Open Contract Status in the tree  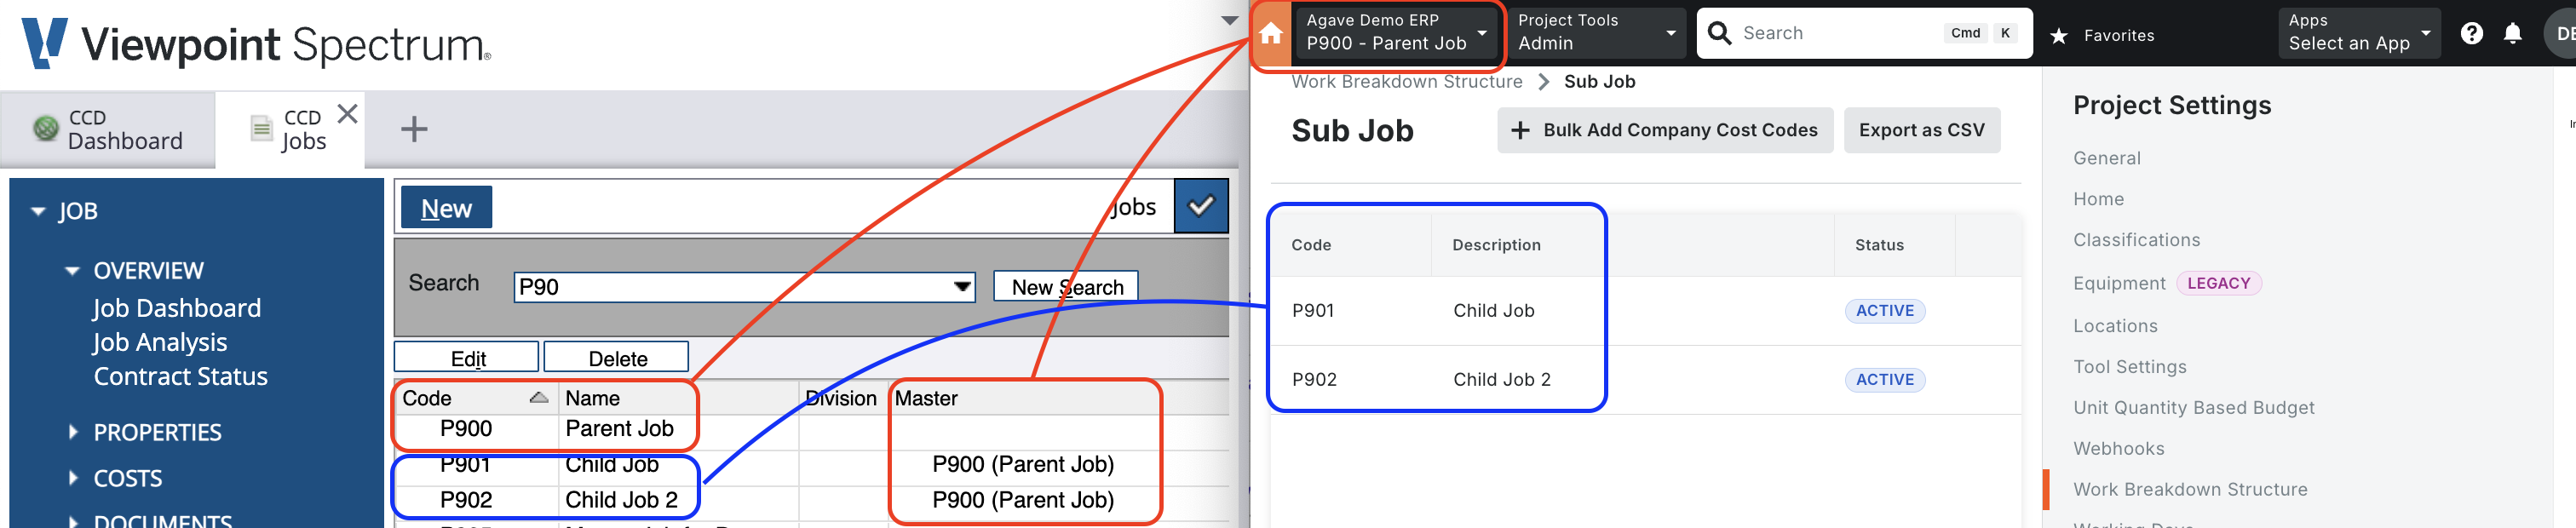point(180,376)
